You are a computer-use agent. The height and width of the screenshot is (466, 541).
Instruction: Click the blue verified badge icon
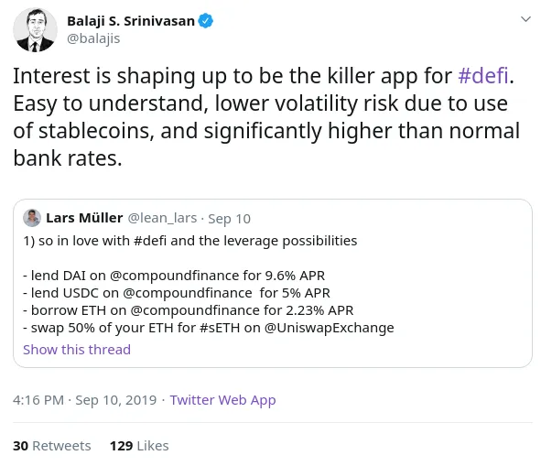click(x=205, y=21)
